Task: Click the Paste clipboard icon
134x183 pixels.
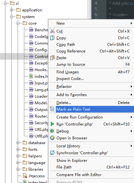Action: click(52, 58)
